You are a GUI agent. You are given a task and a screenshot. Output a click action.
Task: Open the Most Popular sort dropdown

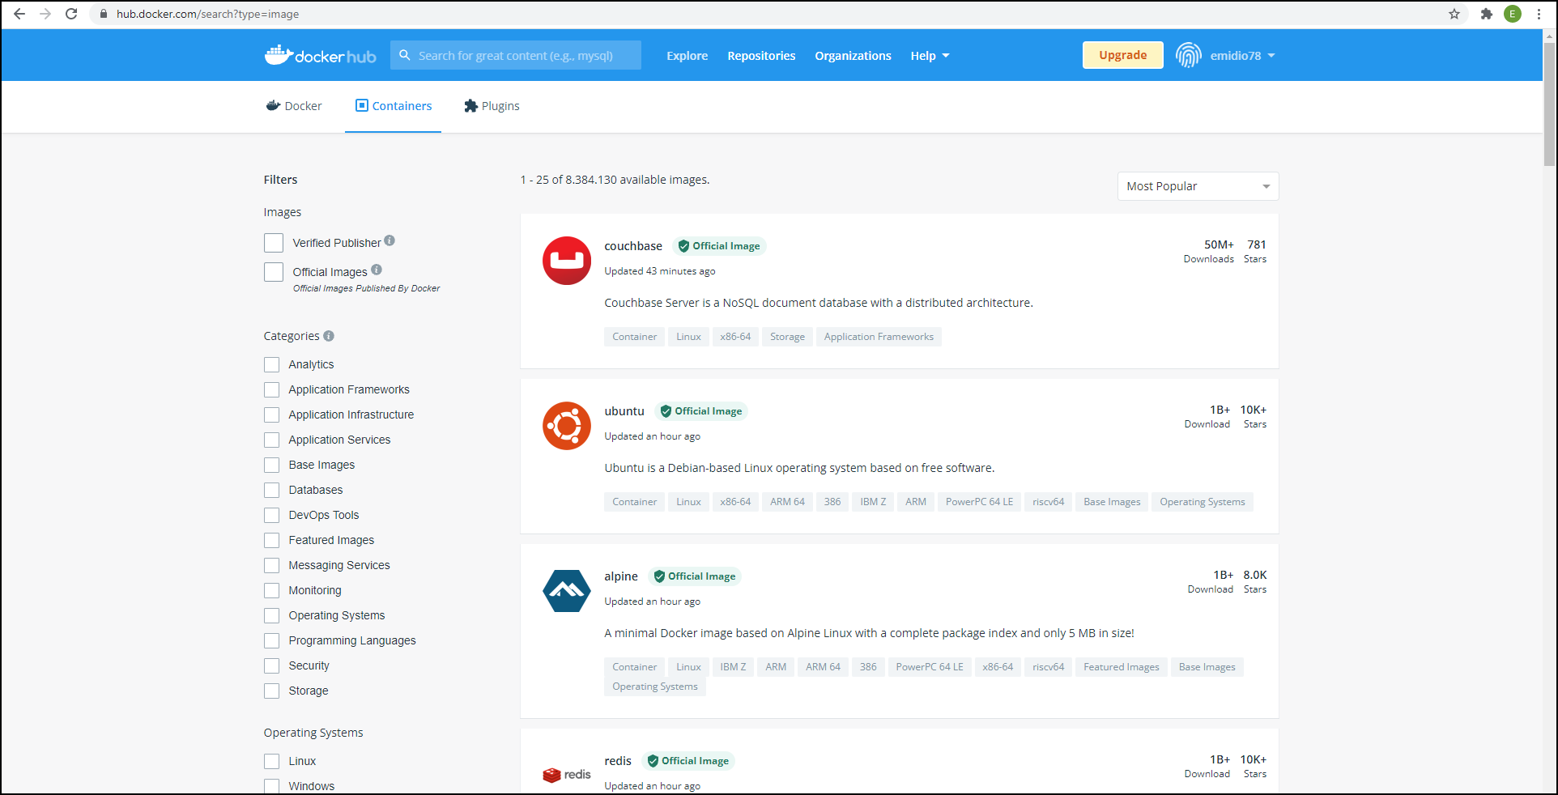pyautogui.click(x=1197, y=186)
